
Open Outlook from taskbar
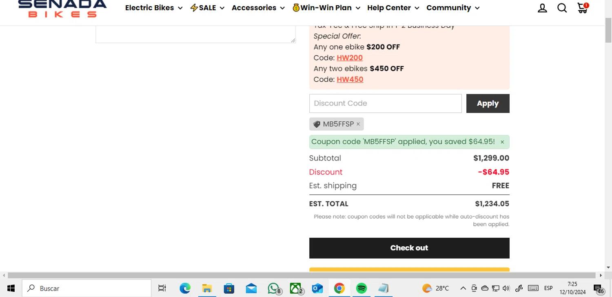[x=317, y=288]
